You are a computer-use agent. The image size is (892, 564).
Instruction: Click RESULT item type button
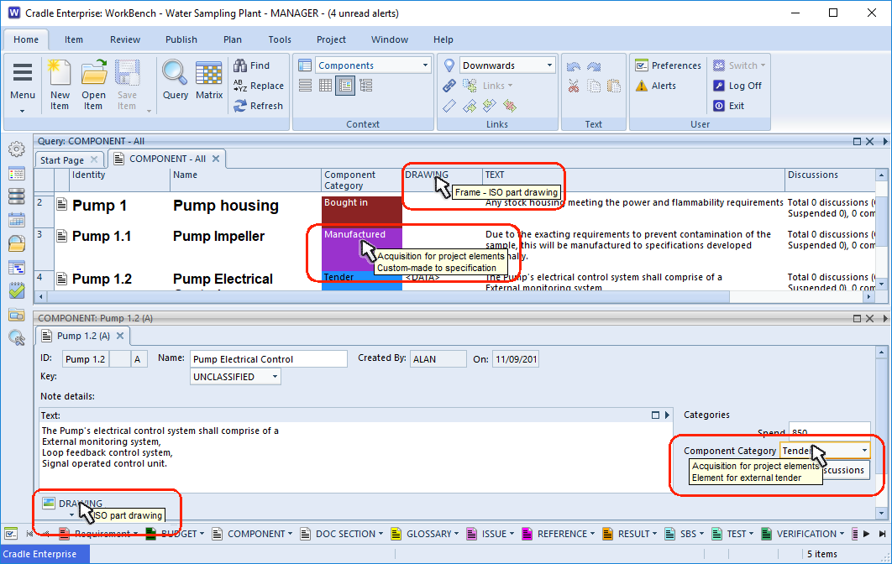(628, 534)
